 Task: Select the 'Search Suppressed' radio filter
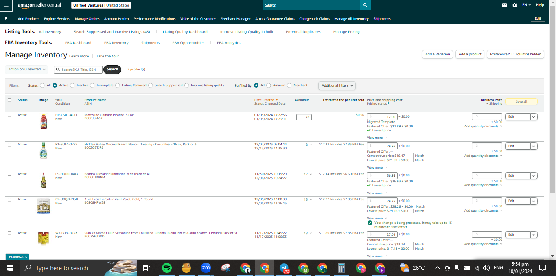151,85
